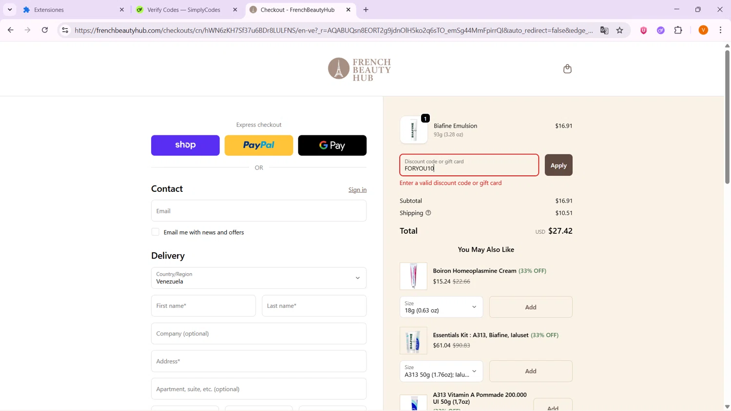Screen dimensions: 731x411
Task: Minimize the browser window
Action: tap(676, 10)
